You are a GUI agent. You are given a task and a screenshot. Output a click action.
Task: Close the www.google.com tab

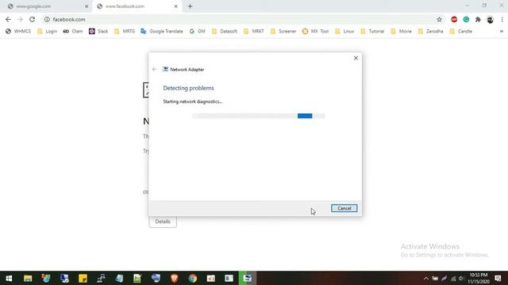[x=87, y=6]
